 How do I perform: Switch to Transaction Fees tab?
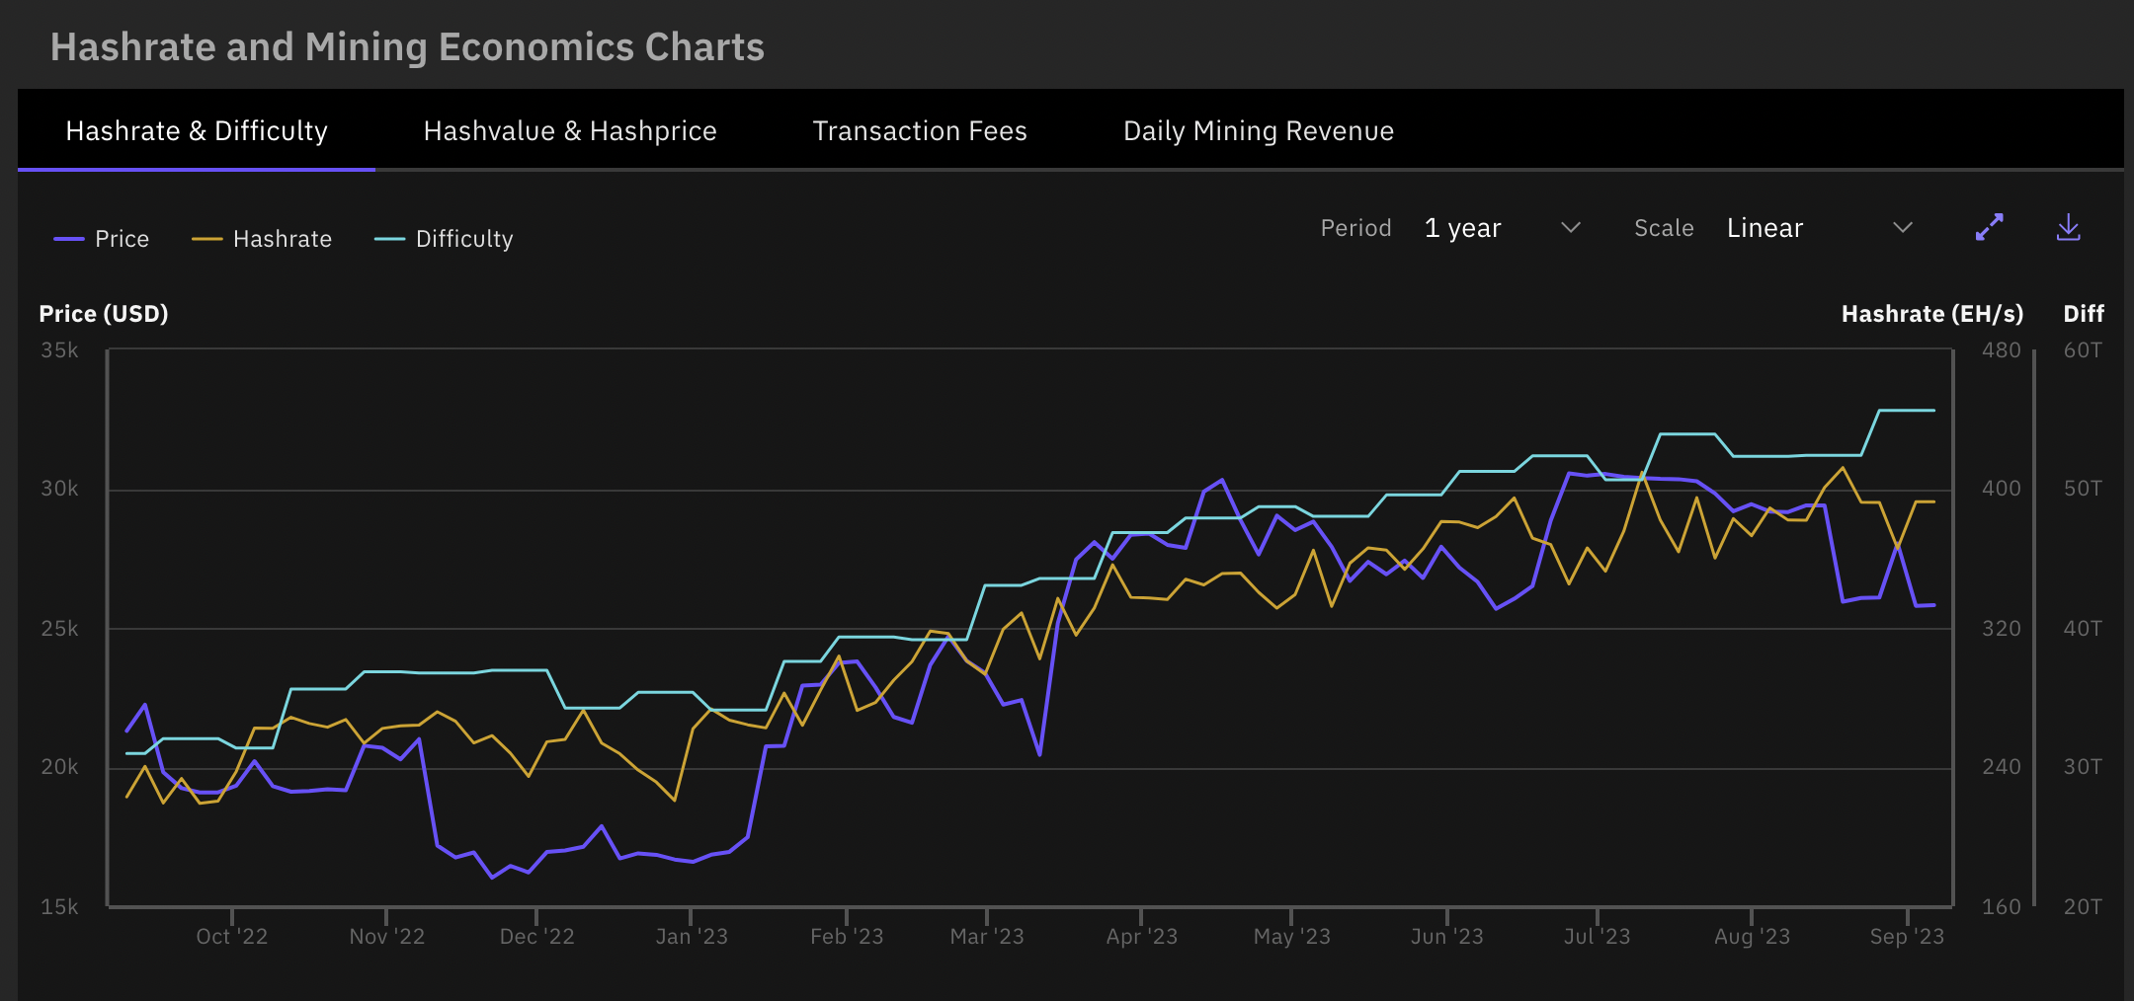coord(920,130)
